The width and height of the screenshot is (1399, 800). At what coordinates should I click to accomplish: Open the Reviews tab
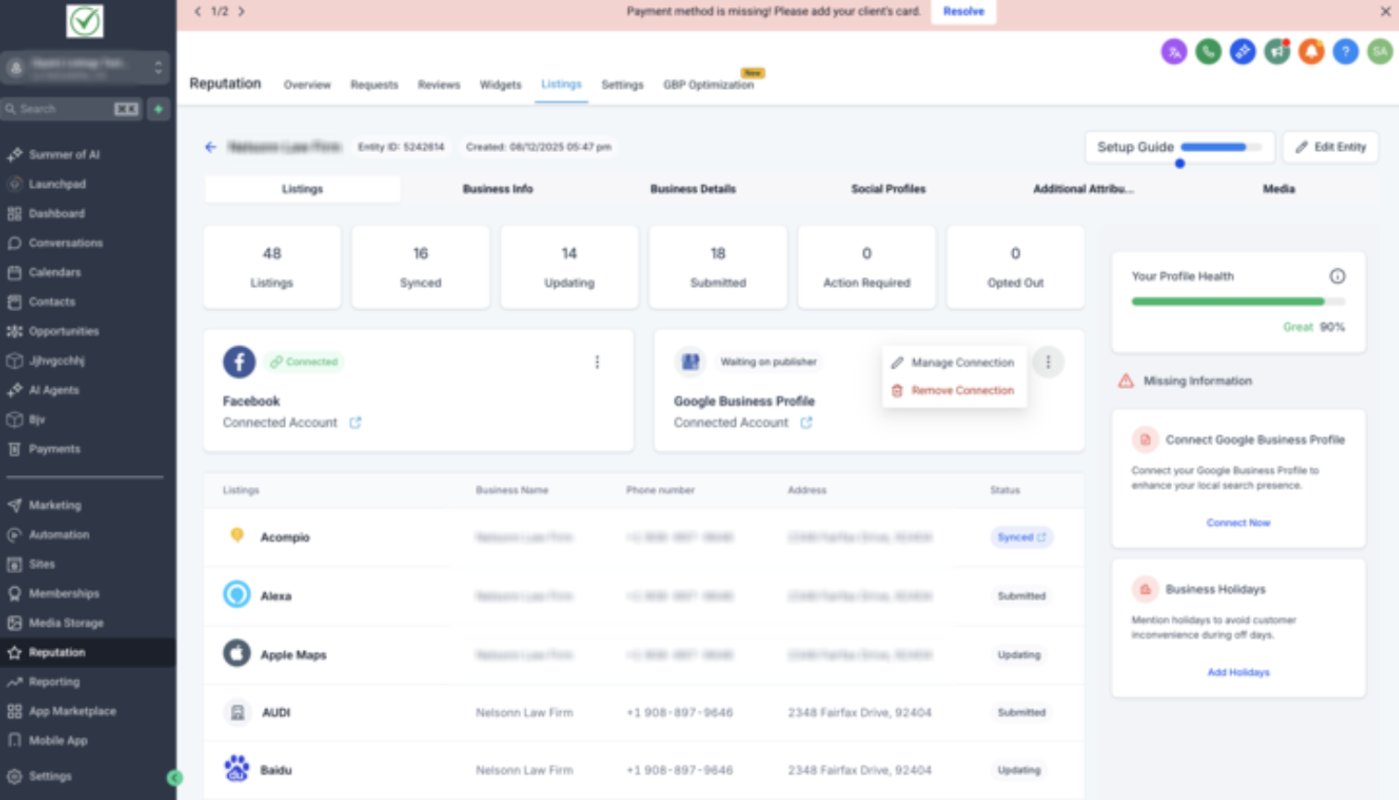point(439,84)
